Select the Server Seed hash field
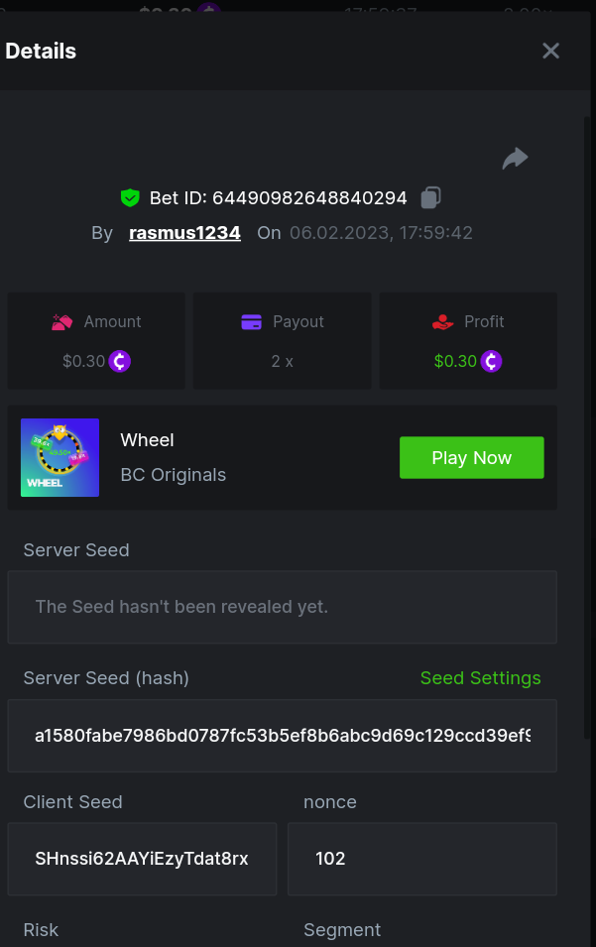Image resolution: width=596 pixels, height=947 pixels. coord(282,736)
